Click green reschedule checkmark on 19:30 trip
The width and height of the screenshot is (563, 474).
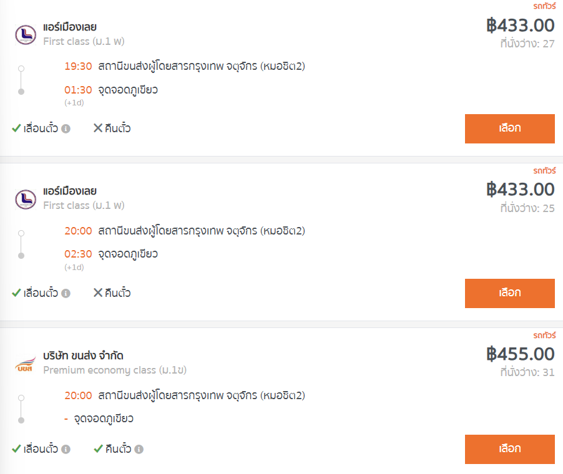[x=16, y=128]
